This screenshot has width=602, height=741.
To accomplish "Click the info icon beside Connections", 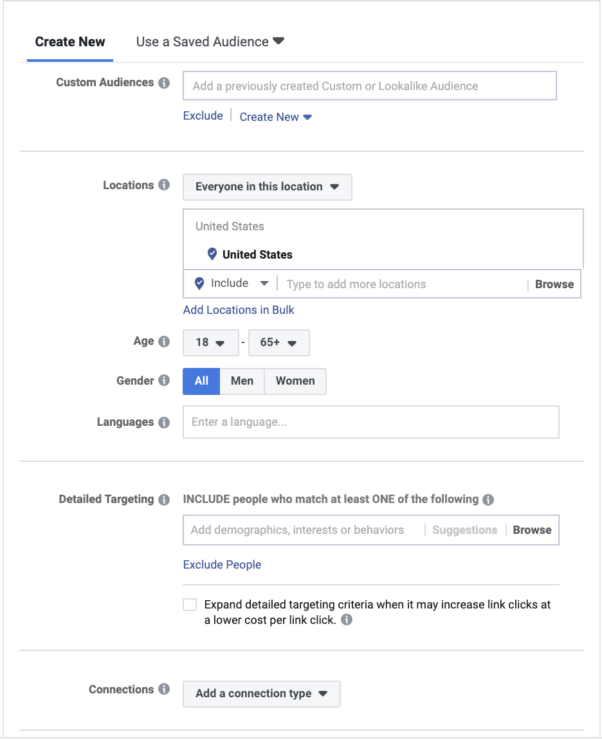I will coord(164,689).
